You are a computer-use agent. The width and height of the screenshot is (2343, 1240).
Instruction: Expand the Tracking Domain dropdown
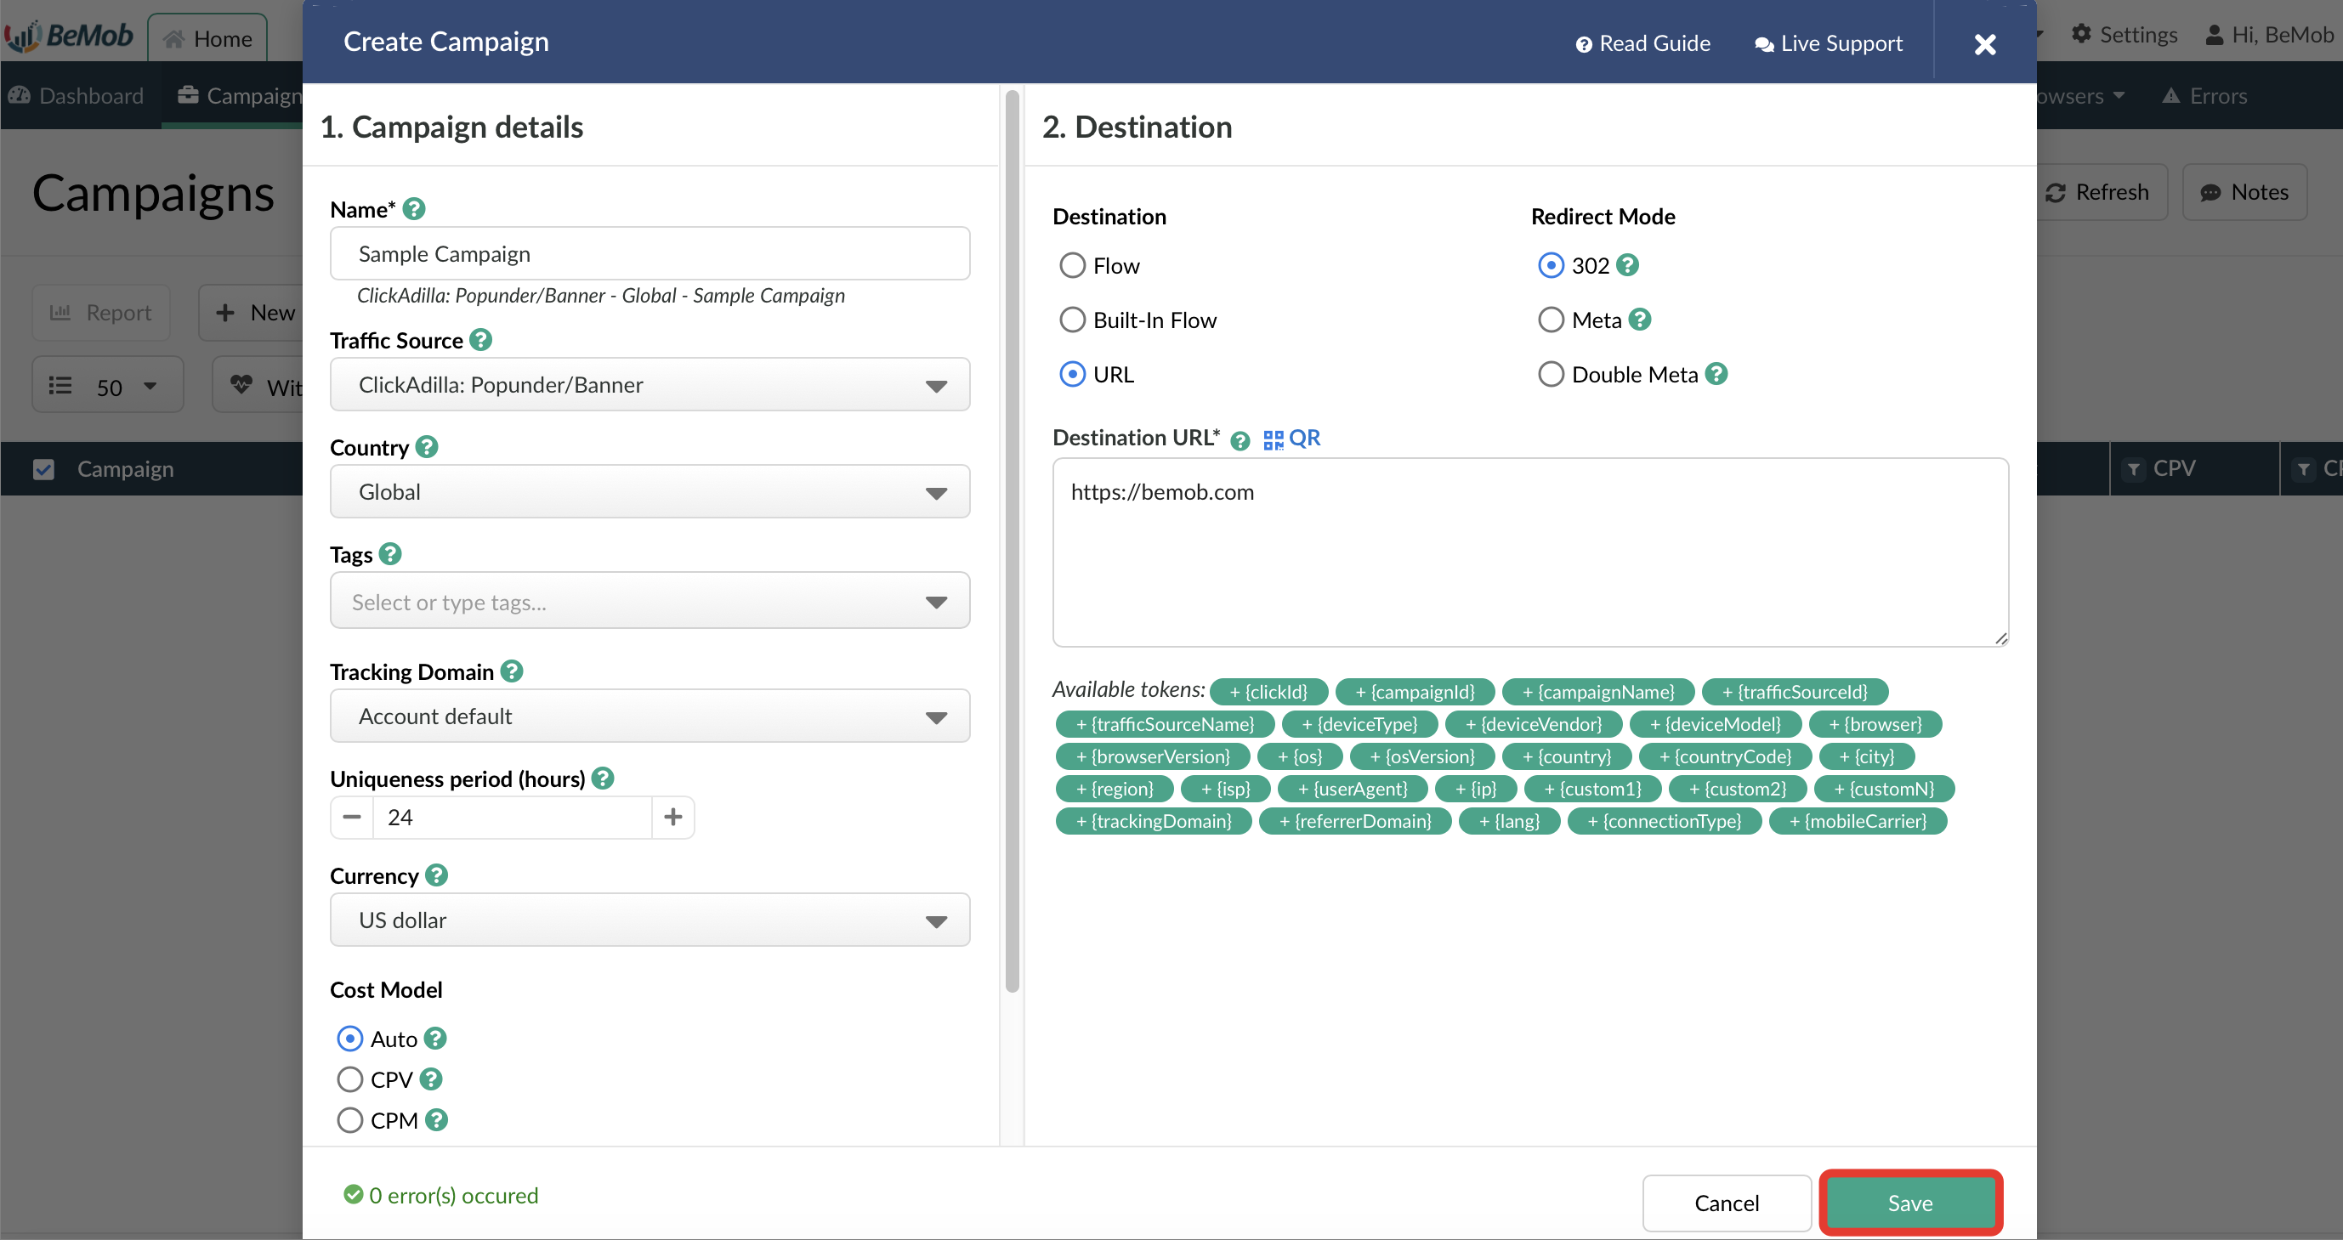click(x=650, y=716)
